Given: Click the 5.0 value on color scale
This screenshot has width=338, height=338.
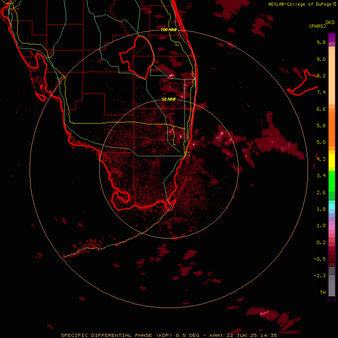Looking at the screenshot, I should point(321,142).
